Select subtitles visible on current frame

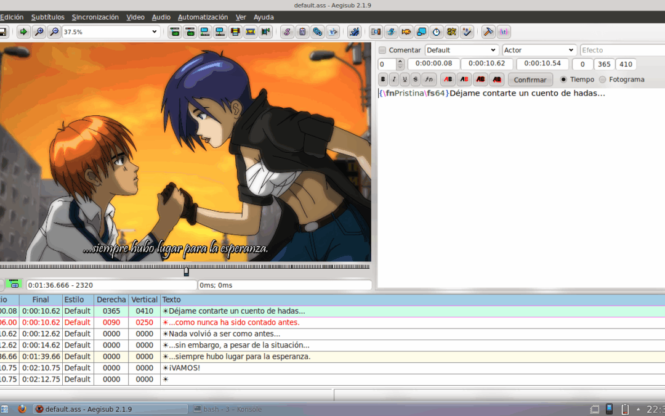[235, 32]
